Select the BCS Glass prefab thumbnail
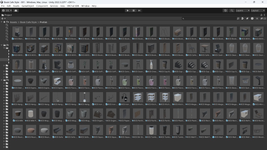Screen dimensions: 267x150 coord(232,81)
